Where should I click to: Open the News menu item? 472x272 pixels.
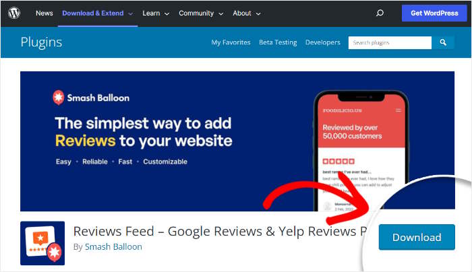pos(45,13)
